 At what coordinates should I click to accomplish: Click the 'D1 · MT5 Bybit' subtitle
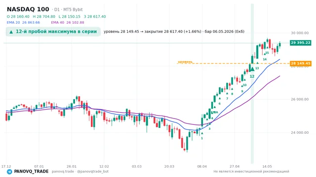tap(68, 10)
